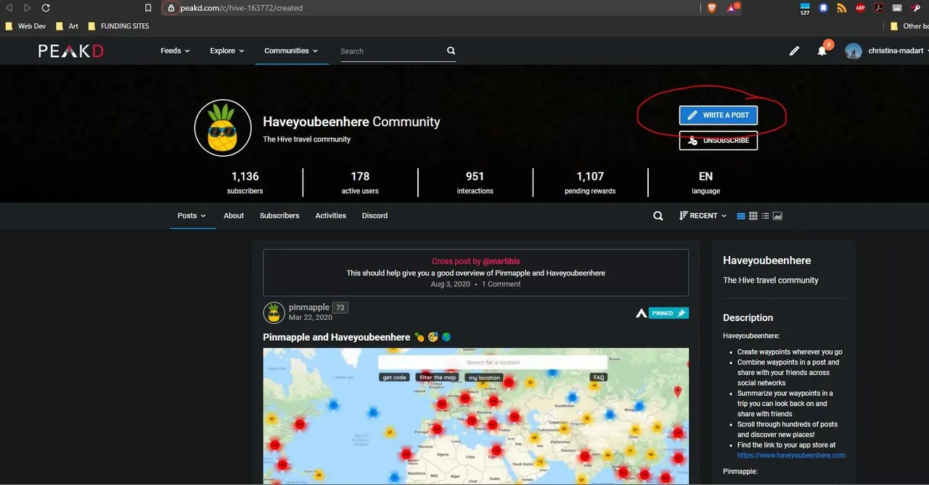929x485 pixels.
Task: Click the 527 counter extension icon
Action: pos(805,9)
